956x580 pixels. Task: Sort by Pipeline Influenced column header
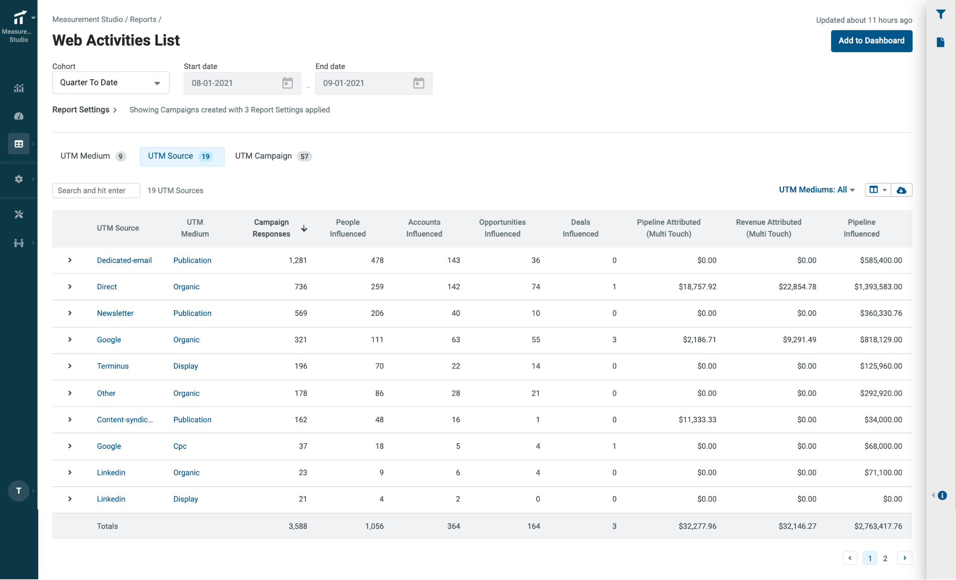coord(861,228)
